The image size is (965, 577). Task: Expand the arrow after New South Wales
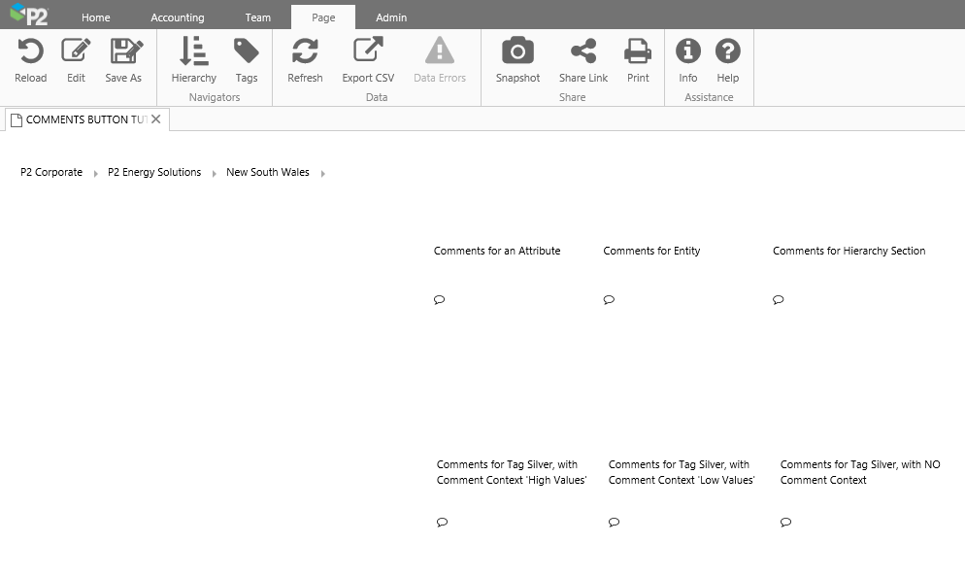pos(322,174)
